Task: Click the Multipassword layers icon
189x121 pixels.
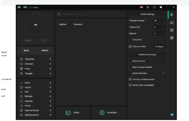Action: click(x=21, y=115)
